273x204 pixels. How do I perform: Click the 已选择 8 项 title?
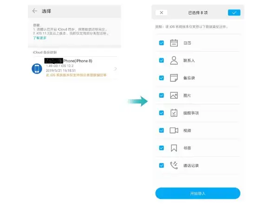click(x=198, y=13)
